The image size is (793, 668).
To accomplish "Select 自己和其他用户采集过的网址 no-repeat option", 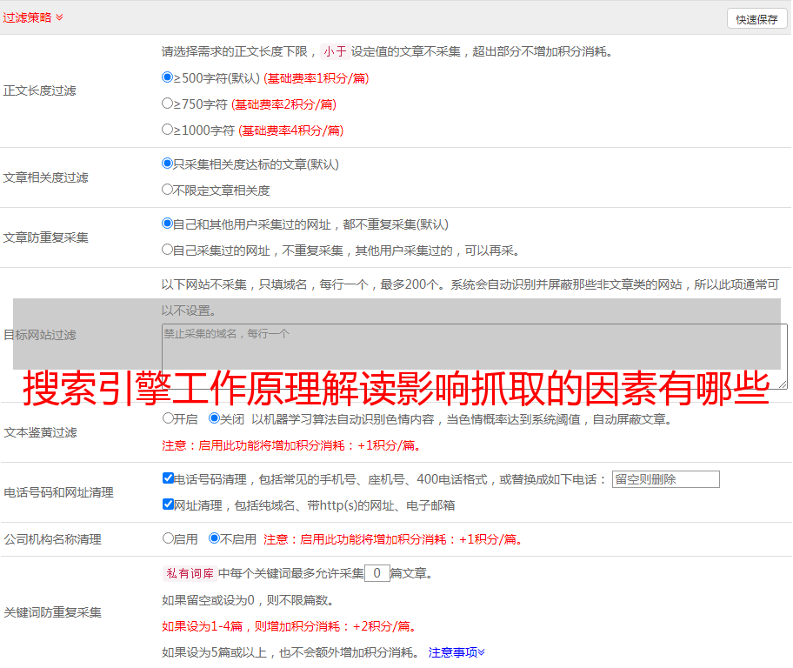I will click(168, 224).
